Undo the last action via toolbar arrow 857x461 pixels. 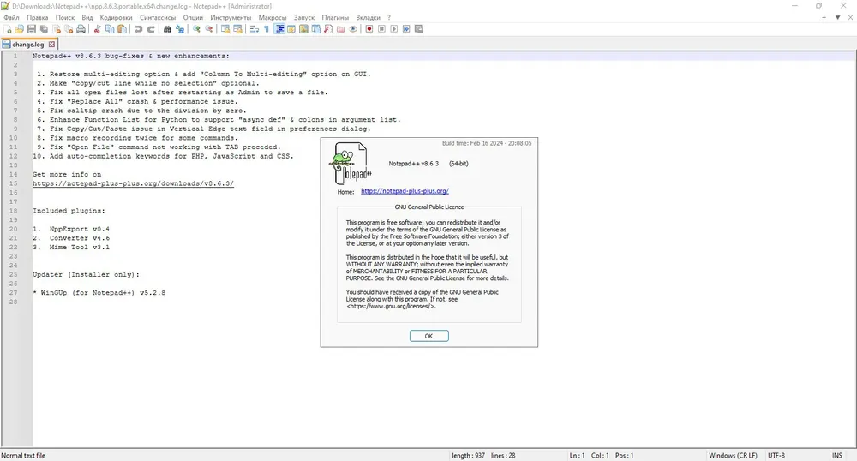pos(139,29)
